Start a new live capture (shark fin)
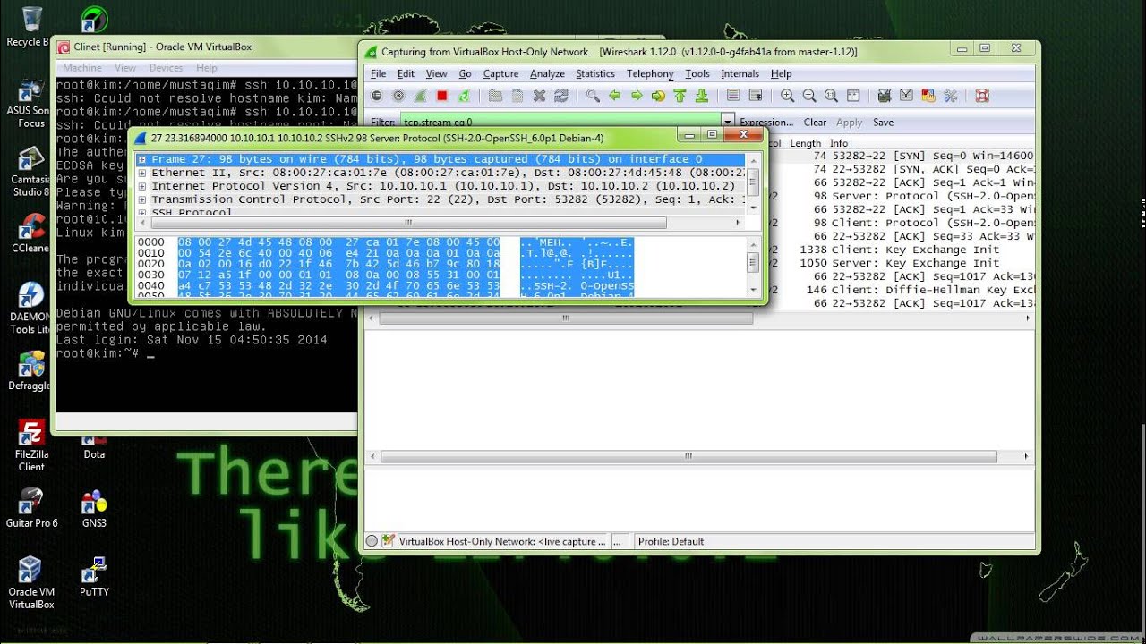 [420, 96]
